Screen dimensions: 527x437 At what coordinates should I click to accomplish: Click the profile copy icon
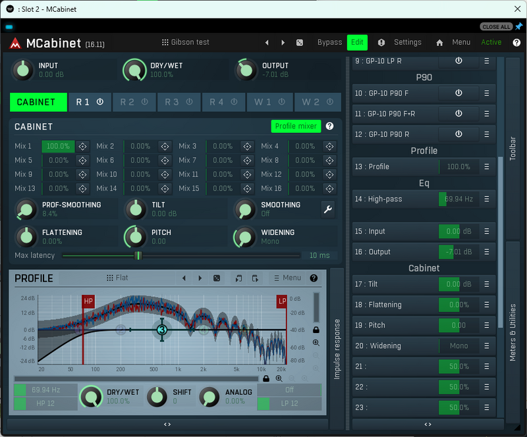pos(238,278)
